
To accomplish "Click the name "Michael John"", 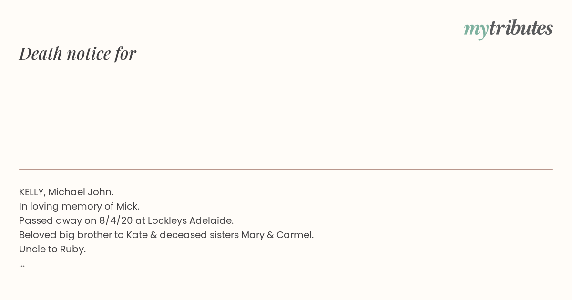I will tap(81, 192).
